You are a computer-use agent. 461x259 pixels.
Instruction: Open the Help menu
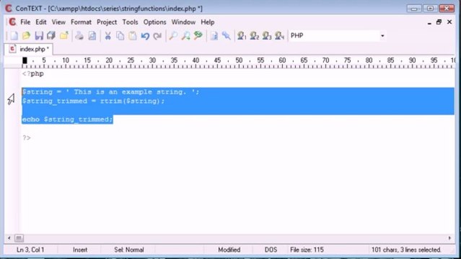tap(208, 22)
